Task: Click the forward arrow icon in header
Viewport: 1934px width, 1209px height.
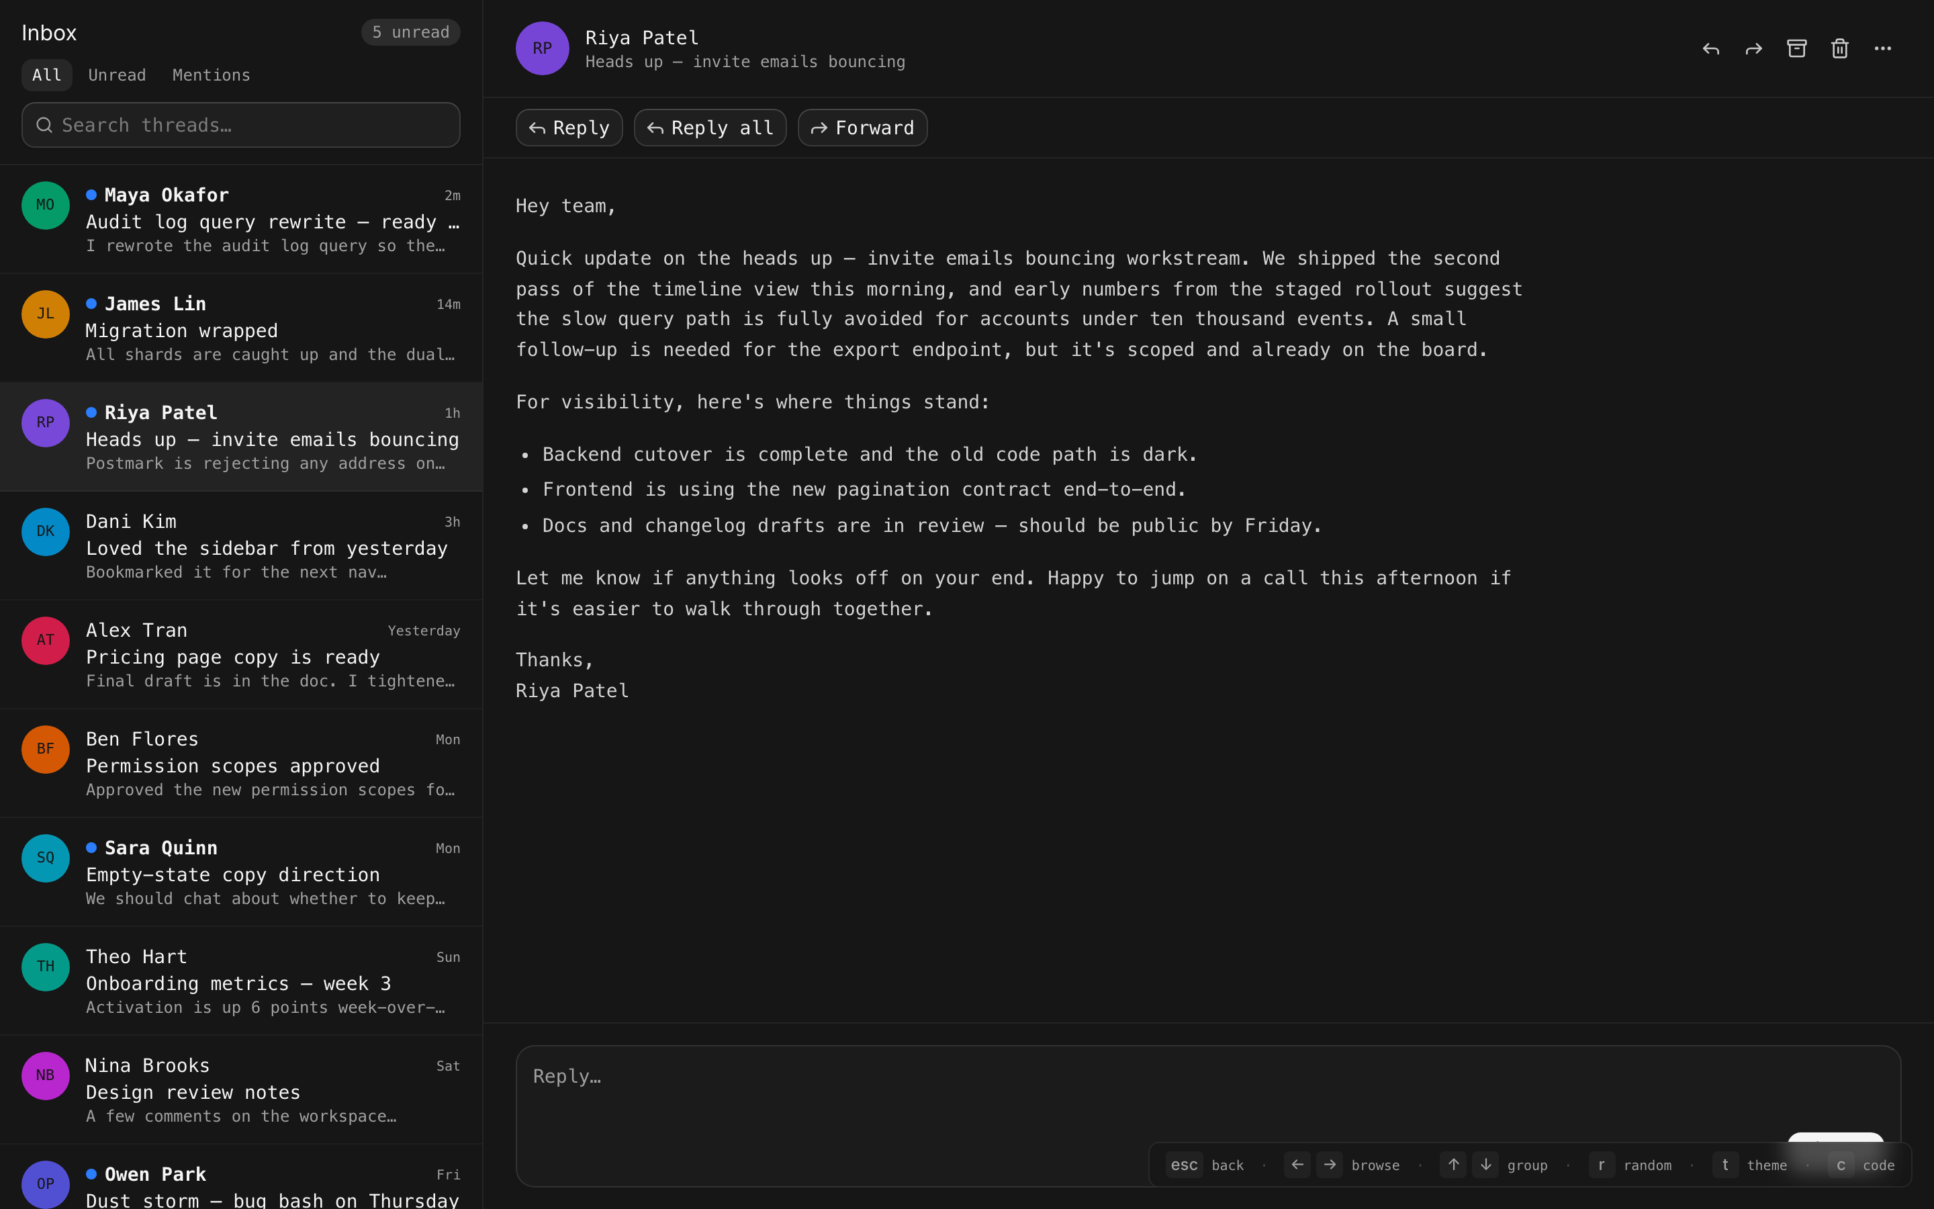Action: [1753, 49]
